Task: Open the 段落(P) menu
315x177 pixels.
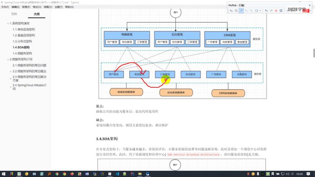Action: 26,7
